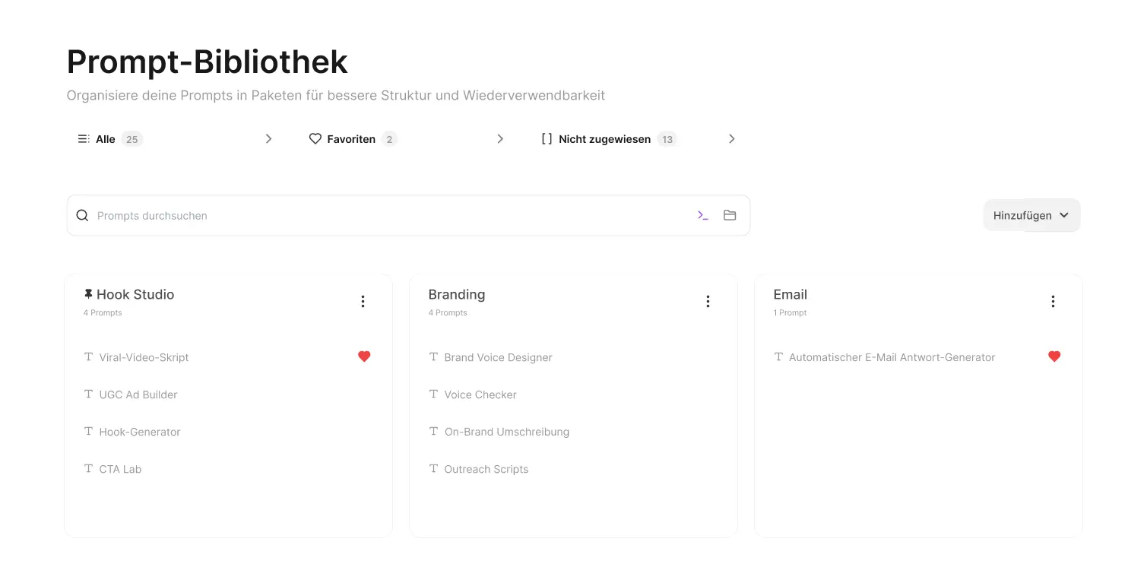This screenshot has height=583, width=1147.
Task: Click the brackets icon beside Nicht zugewiesen
Action: tap(547, 138)
